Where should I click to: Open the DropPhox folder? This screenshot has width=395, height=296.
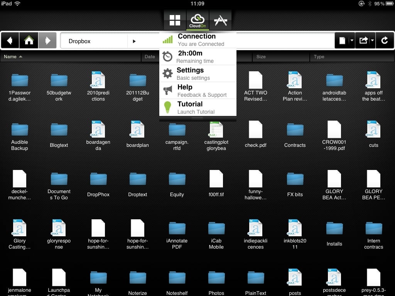pos(98,185)
